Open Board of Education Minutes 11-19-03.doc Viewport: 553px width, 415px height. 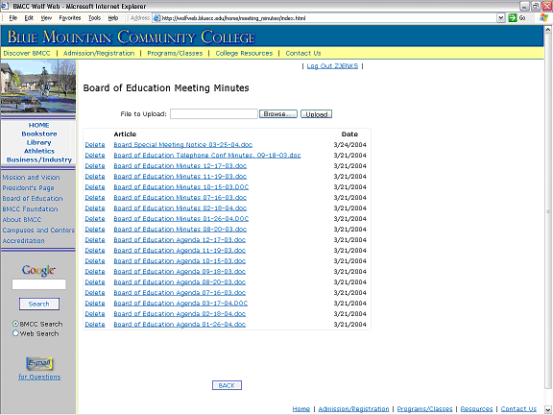pyautogui.click(x=180, y=177)
